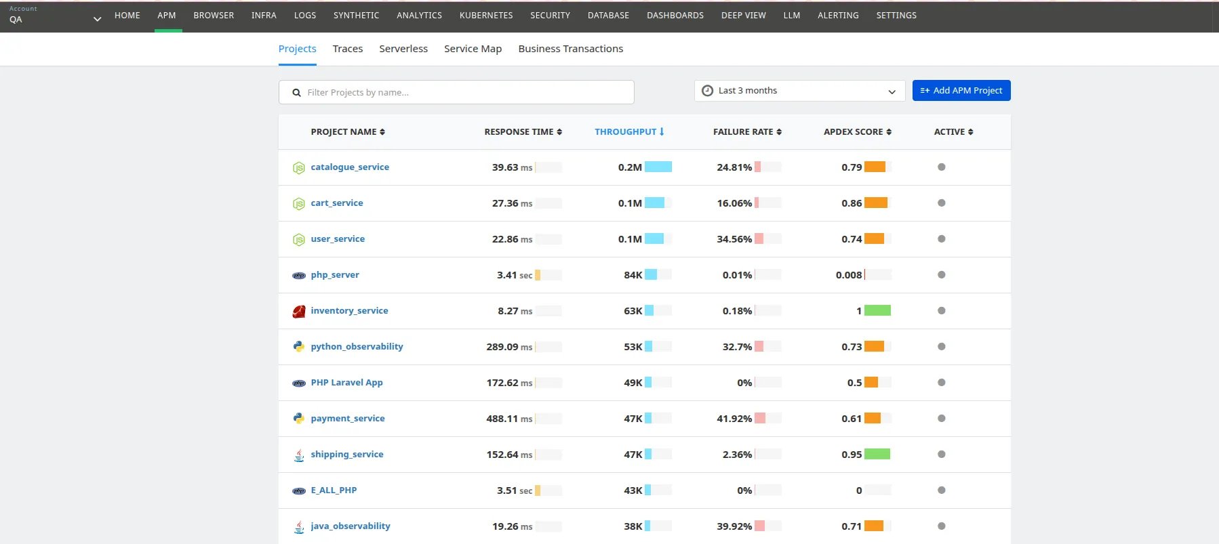Screen dimensions: 1219x544
Task: Sort table by Project Name column
Action: (348, 132)
